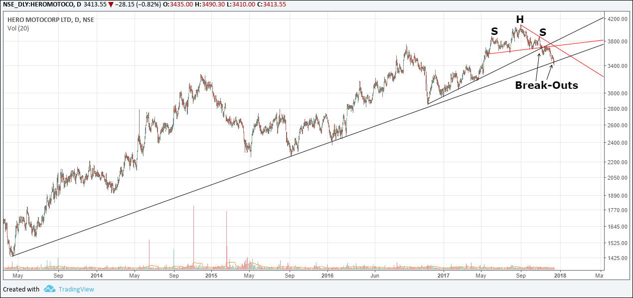The image size is (633, 298).
Task: Open the TradingView link in the footer
Action: point(76,289)
